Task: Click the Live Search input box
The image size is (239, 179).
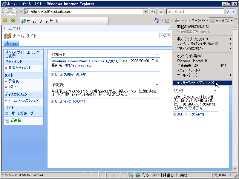Action: [195, 12]
